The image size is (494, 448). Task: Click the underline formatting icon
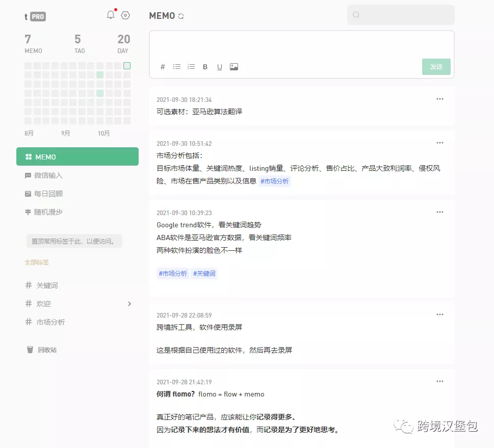click(219, 67)
